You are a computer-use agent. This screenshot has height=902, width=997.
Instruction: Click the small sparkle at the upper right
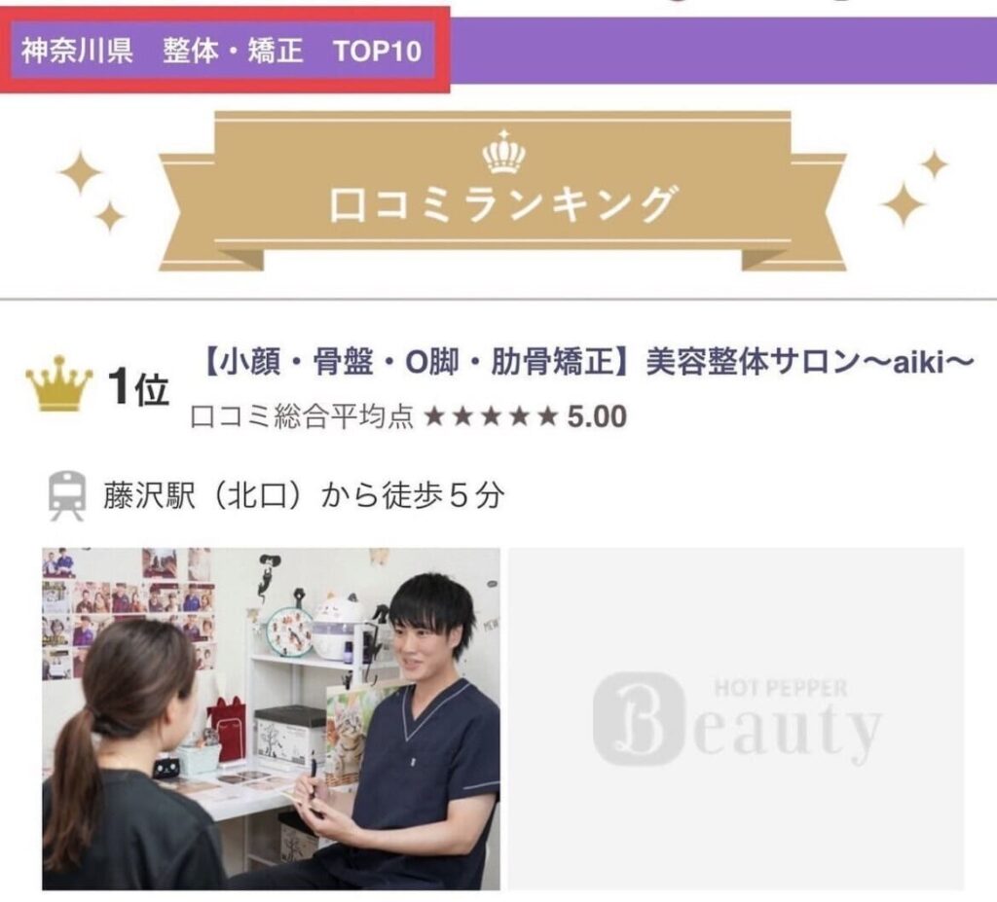[934, 164]
